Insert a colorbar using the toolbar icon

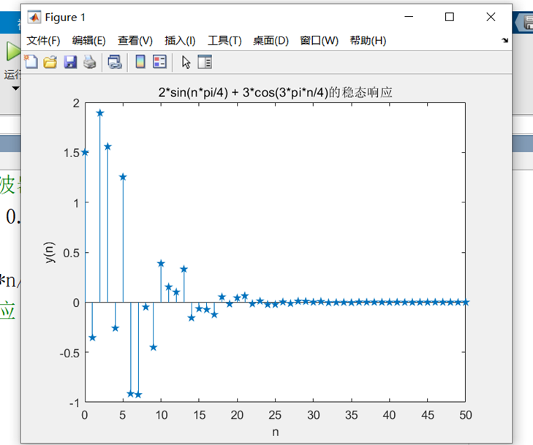[x=140, y=62]
